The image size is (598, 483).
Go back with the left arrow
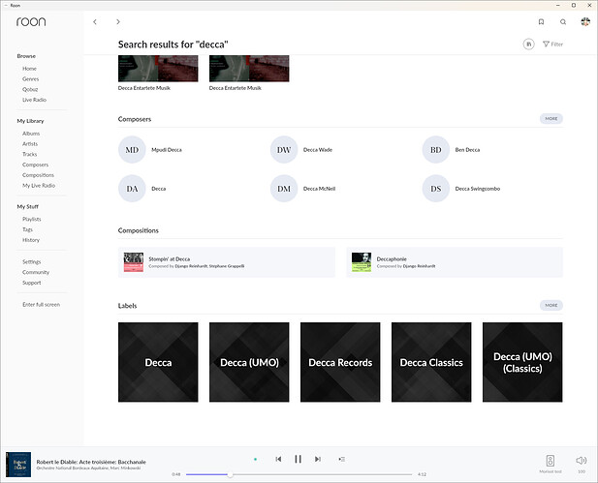tap(95, 21)
